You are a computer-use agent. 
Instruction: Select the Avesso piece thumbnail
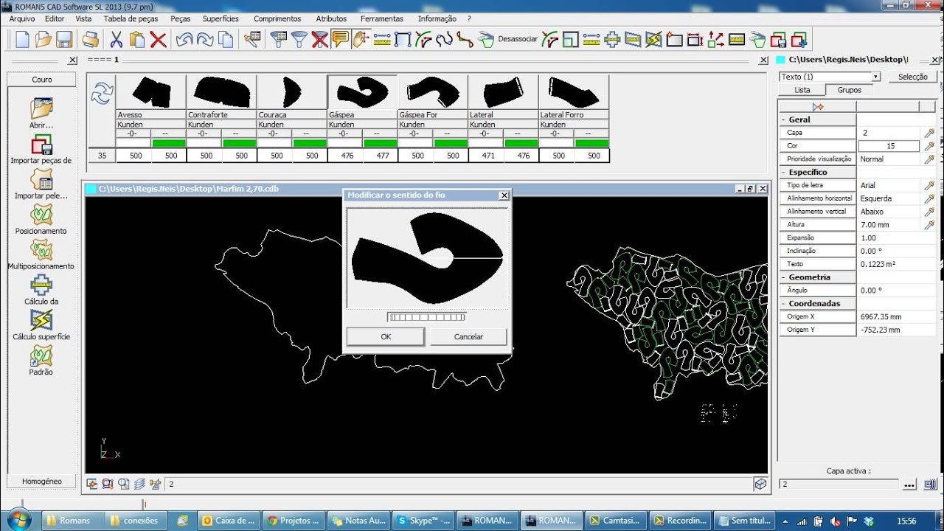(x=151, y=92)
